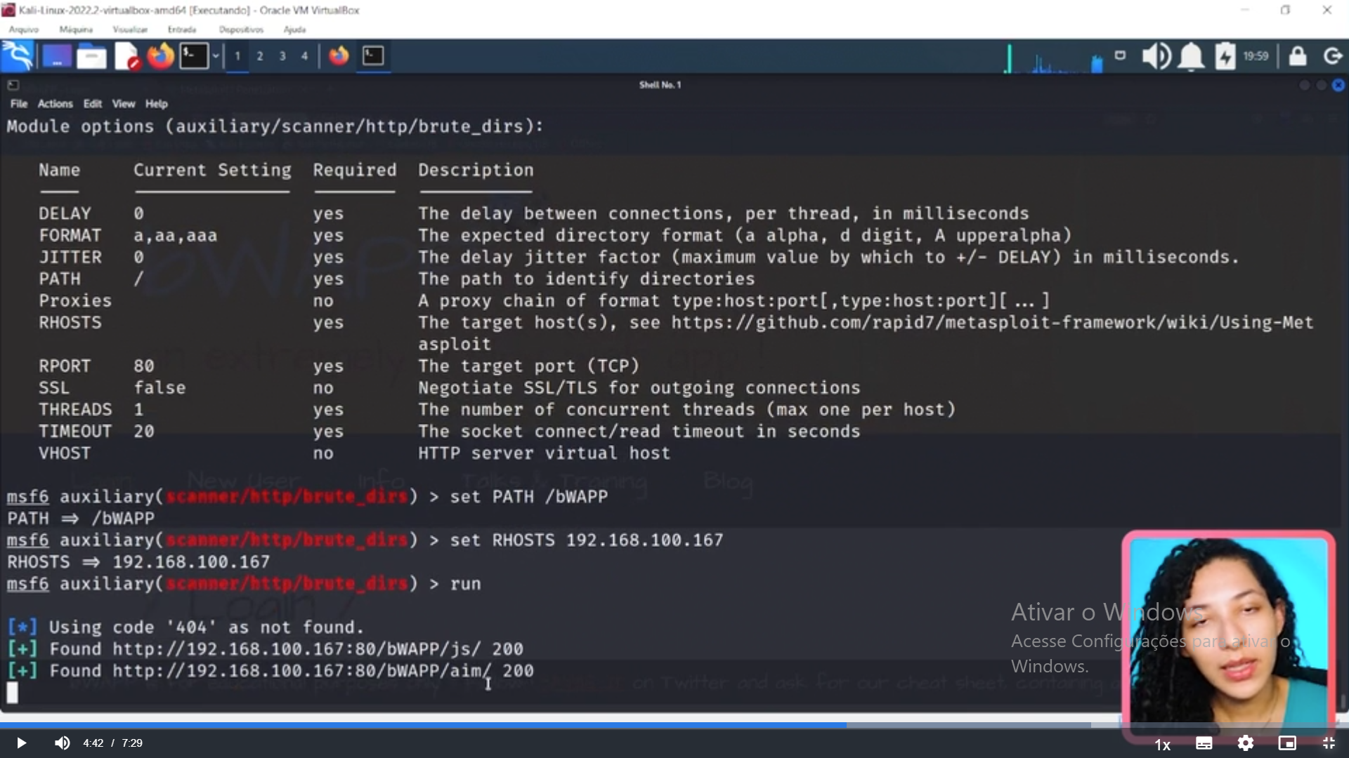This screenshot has width=1349, height=758.
Task: Close the Shell No. 1 terminal window
Action: coord(1338,85)
